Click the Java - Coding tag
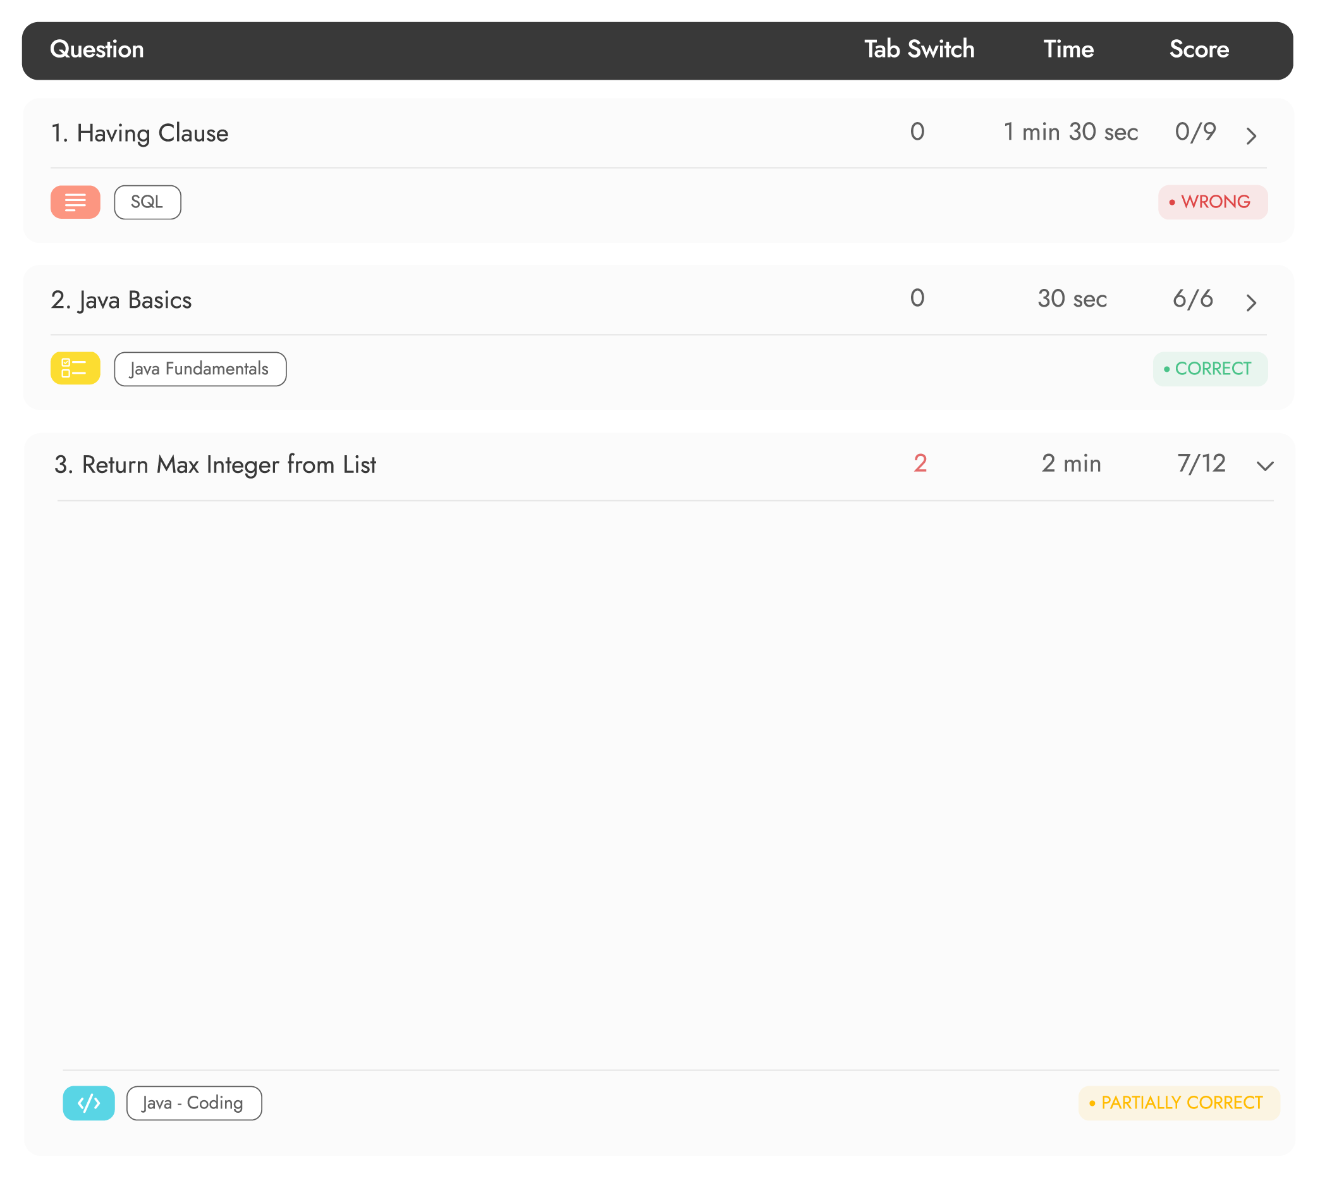Screen dimensions: 1320x1183 tap(193, 1104)
